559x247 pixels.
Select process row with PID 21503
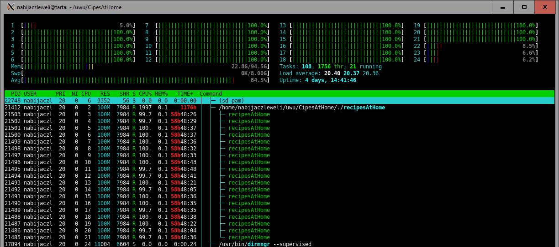tap(137, 114)
